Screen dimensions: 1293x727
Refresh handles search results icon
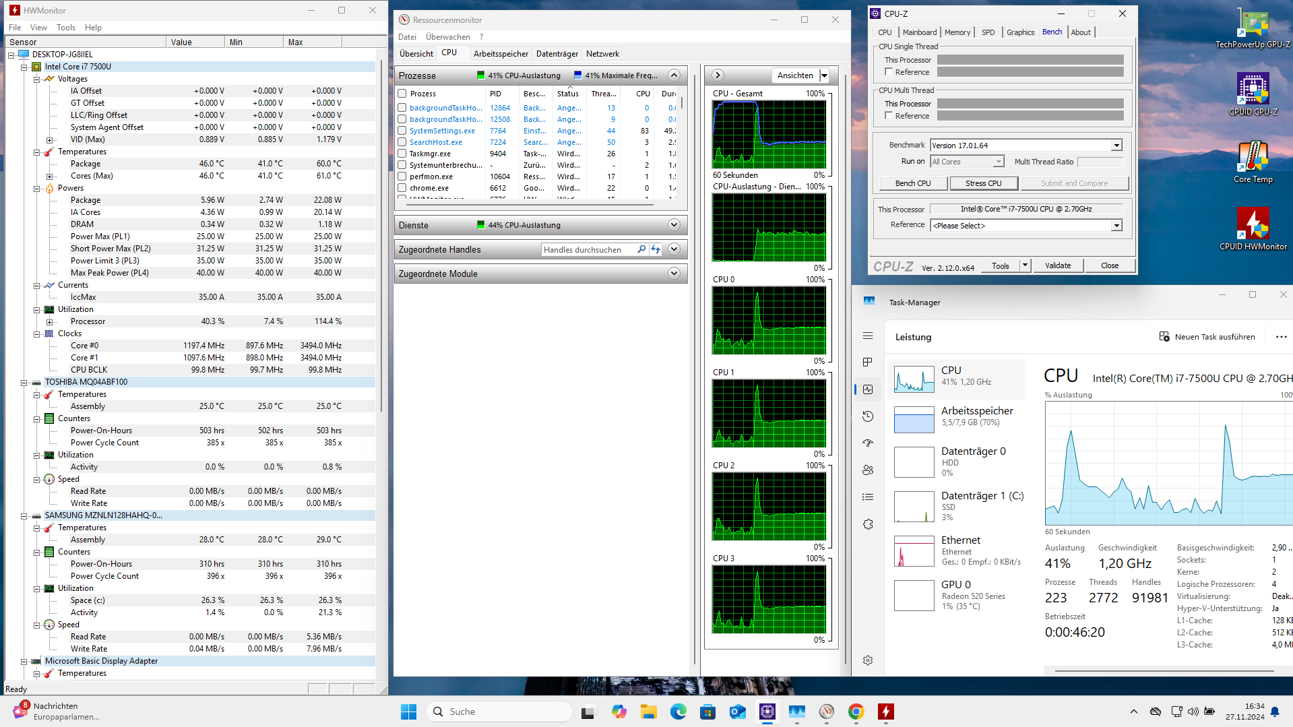pyautogui.click(x=656, y=249)
